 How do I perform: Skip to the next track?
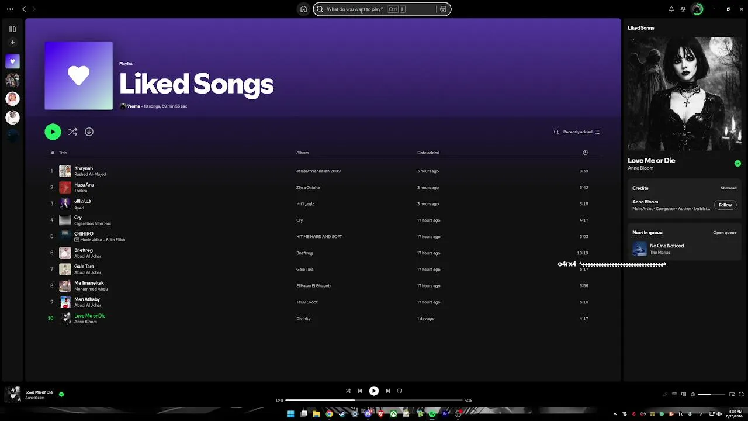(388, 391)
